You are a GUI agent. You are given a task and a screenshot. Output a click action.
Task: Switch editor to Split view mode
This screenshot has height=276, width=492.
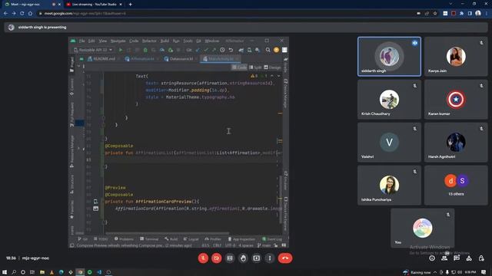tap(255, 67)
